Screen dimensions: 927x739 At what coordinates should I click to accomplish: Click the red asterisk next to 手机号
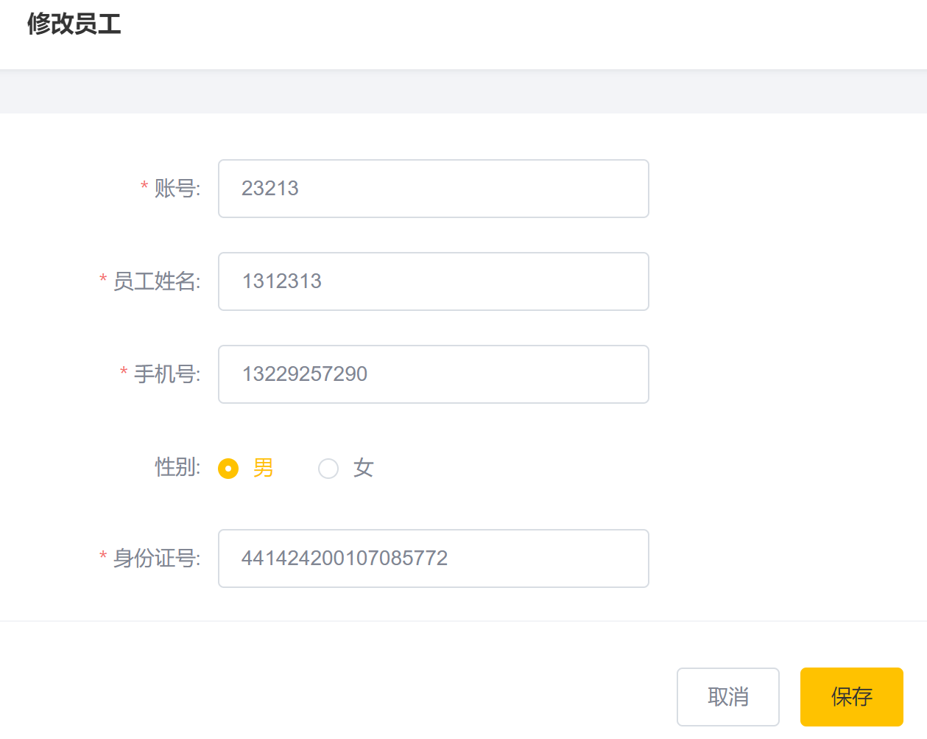tap(124, 372)
